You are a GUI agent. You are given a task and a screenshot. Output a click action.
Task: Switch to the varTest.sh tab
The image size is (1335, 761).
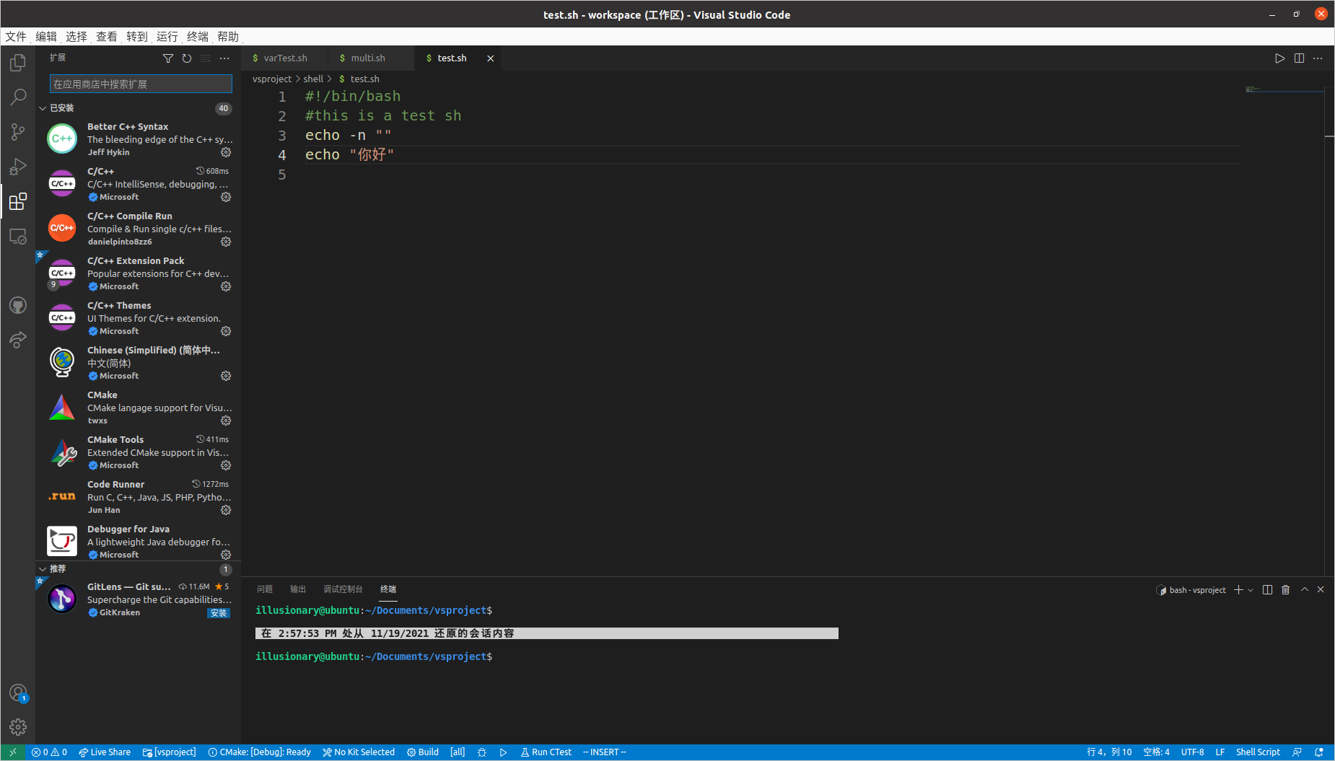tap(284, 58)
